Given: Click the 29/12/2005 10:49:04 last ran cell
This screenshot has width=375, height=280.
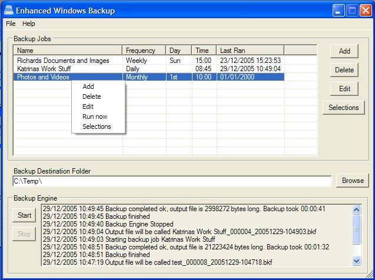Looking at the screenshot, I should 250,69.
